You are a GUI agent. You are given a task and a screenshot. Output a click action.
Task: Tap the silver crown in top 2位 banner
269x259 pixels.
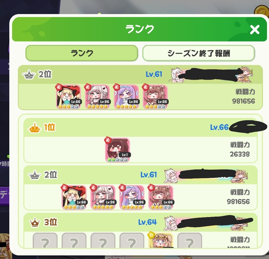[29, 75]
